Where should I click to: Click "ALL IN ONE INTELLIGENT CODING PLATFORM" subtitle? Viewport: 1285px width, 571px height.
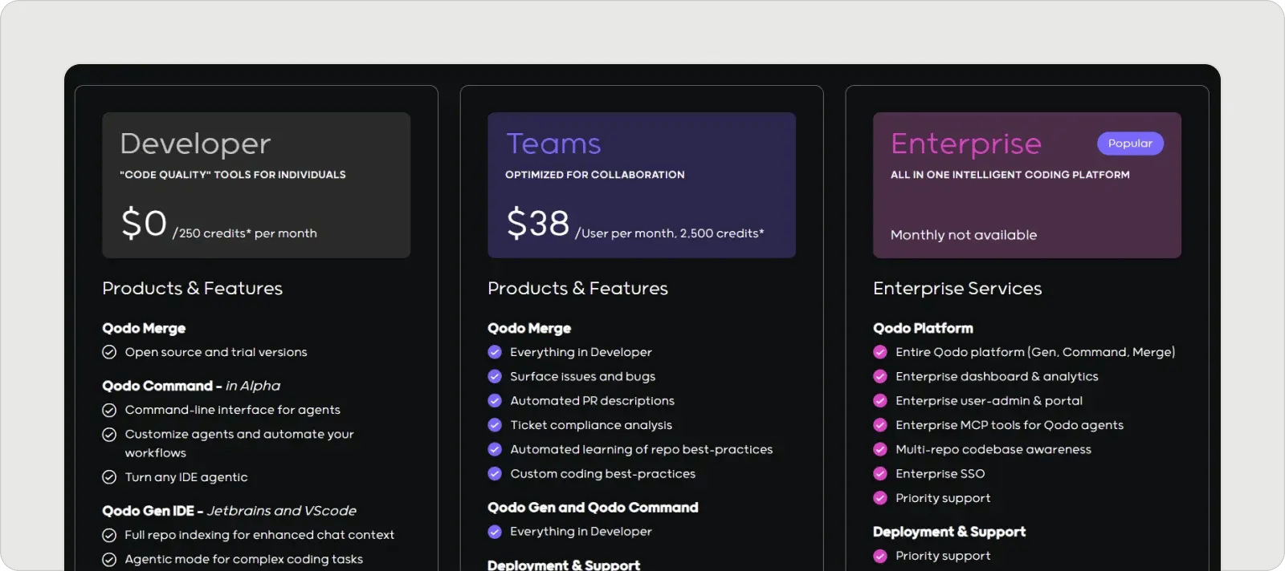[x=1010, y=175]
